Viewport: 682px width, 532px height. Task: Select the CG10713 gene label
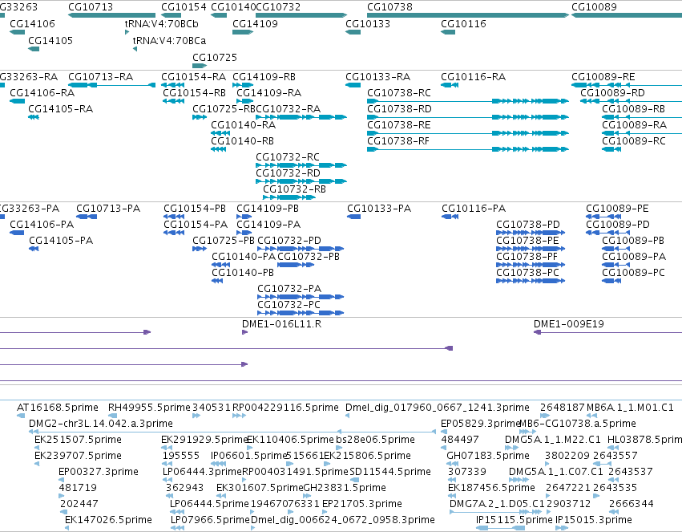(x=91, y=7)
